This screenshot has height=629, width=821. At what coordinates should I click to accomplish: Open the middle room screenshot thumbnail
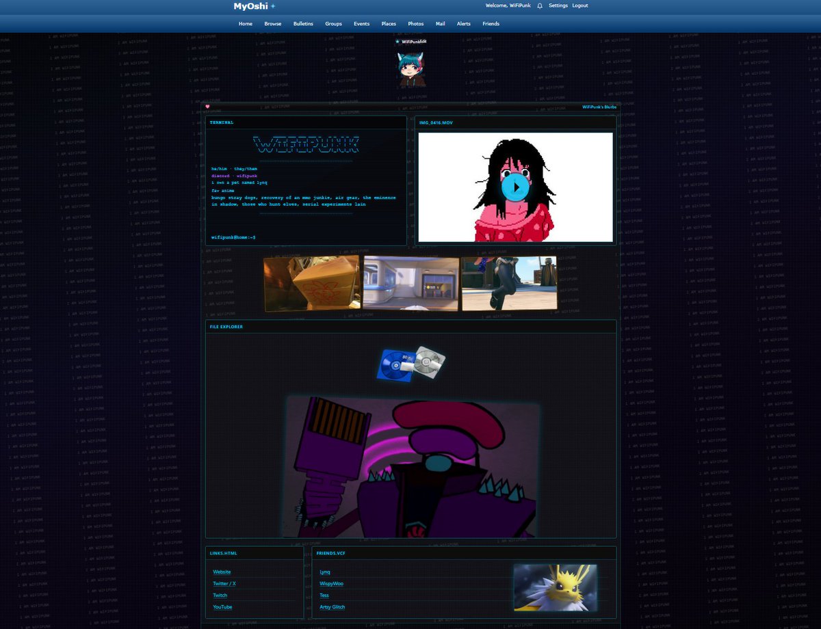click(411, 283)
